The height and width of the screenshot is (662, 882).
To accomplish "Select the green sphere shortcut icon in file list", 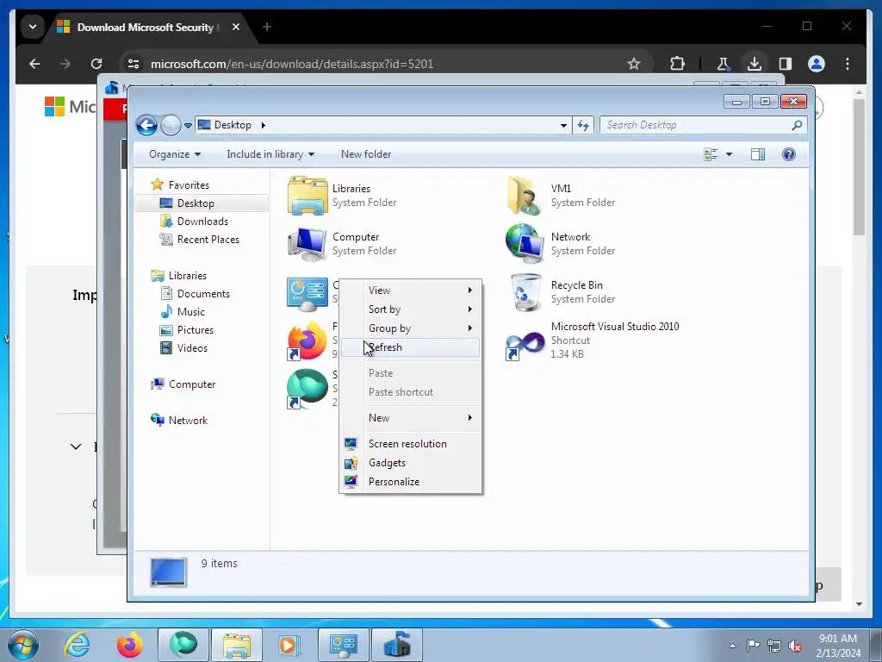I will coord(307,389).
